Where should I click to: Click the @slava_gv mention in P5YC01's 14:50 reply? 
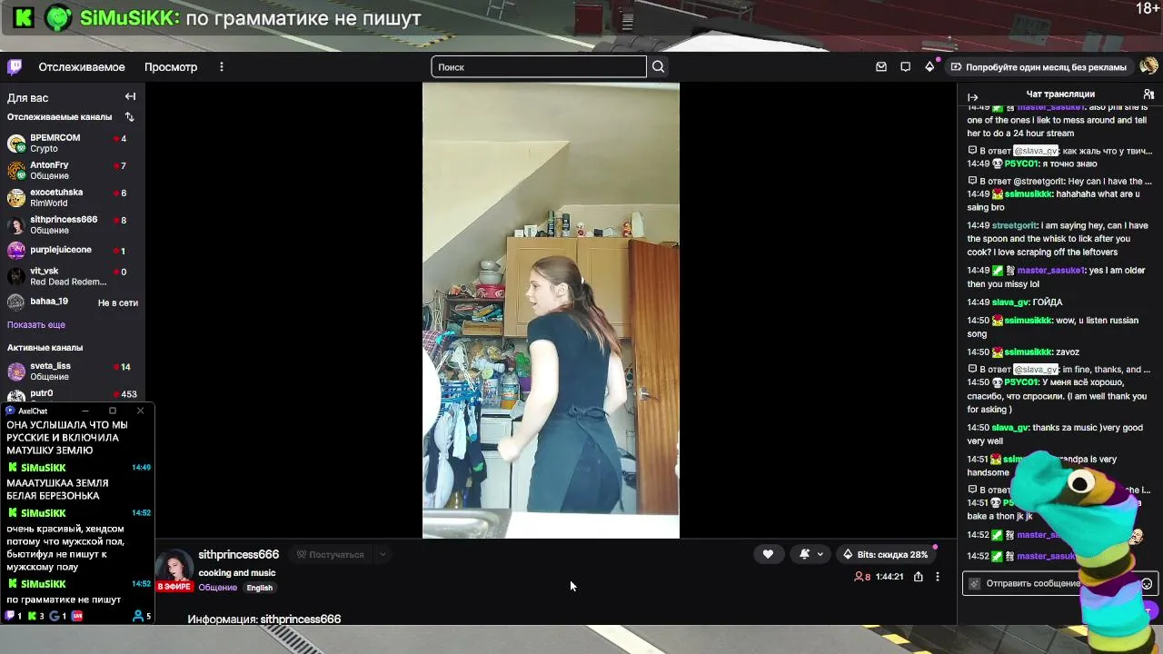click(x=1036, y=370)
